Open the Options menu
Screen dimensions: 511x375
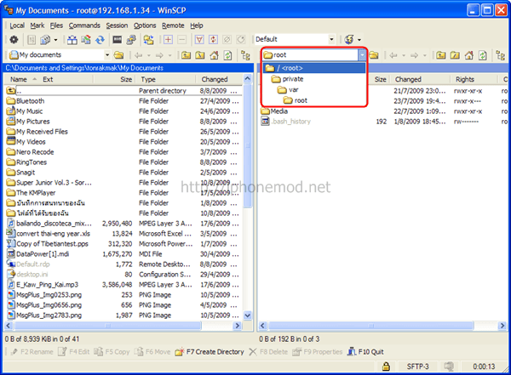[145, 26]
